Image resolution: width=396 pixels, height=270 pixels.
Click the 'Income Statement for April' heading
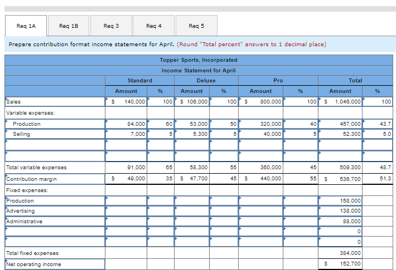pos(199,71)
